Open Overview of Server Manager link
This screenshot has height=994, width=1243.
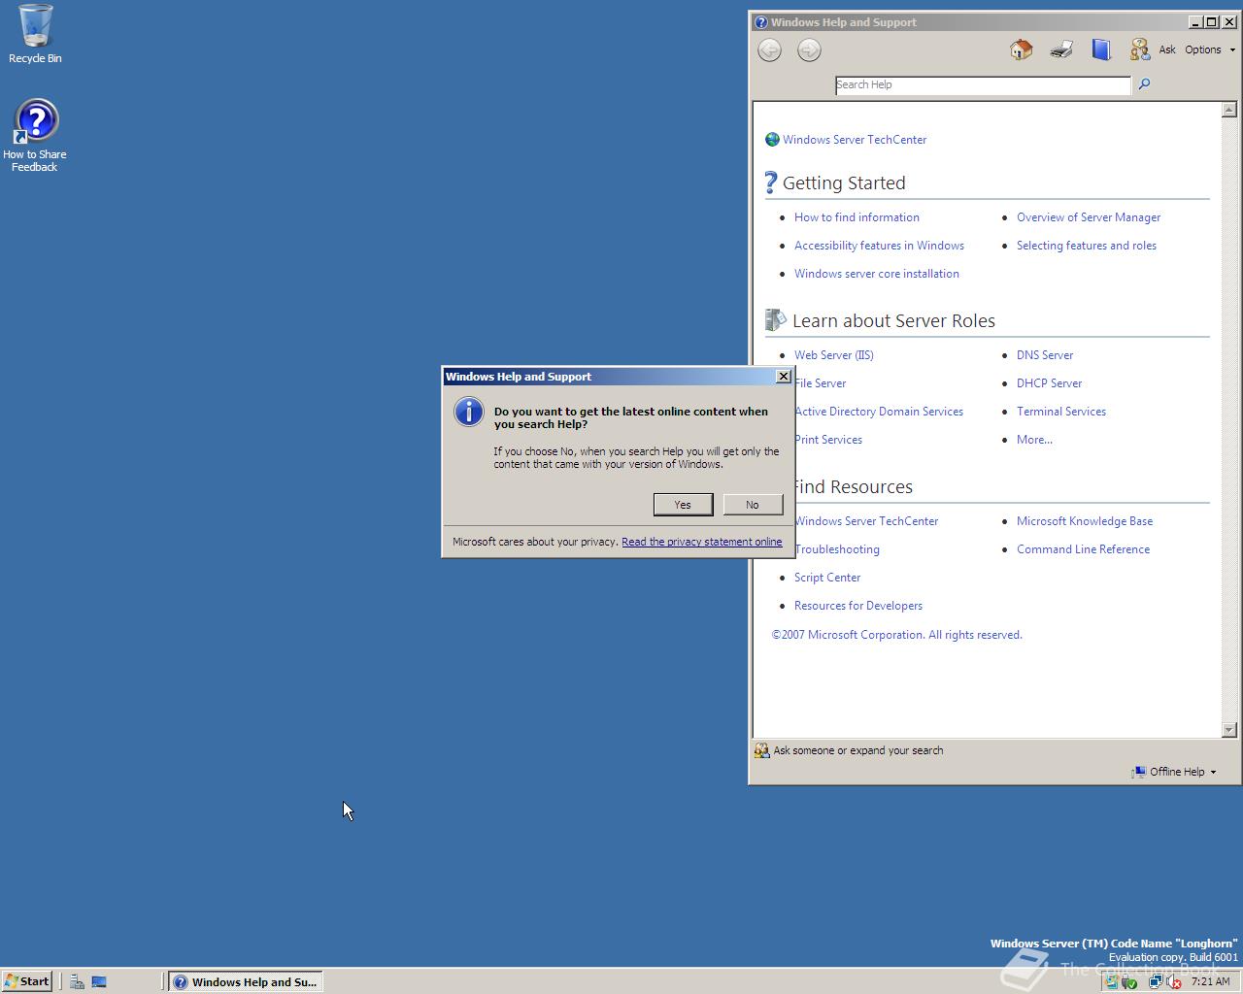(x=1089, y=217)
